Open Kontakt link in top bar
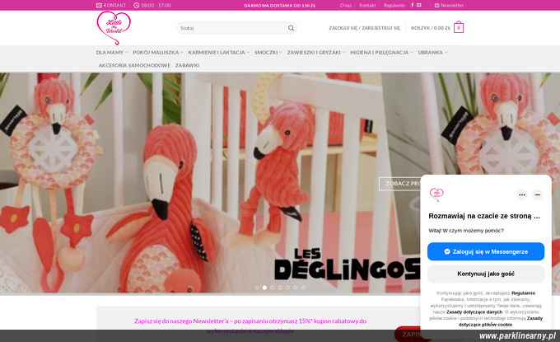The width and height of the screenshot is (560, 342). tap(367, 6)
